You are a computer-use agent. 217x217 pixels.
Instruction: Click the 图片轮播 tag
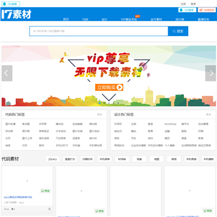click(x=10, y=124)
